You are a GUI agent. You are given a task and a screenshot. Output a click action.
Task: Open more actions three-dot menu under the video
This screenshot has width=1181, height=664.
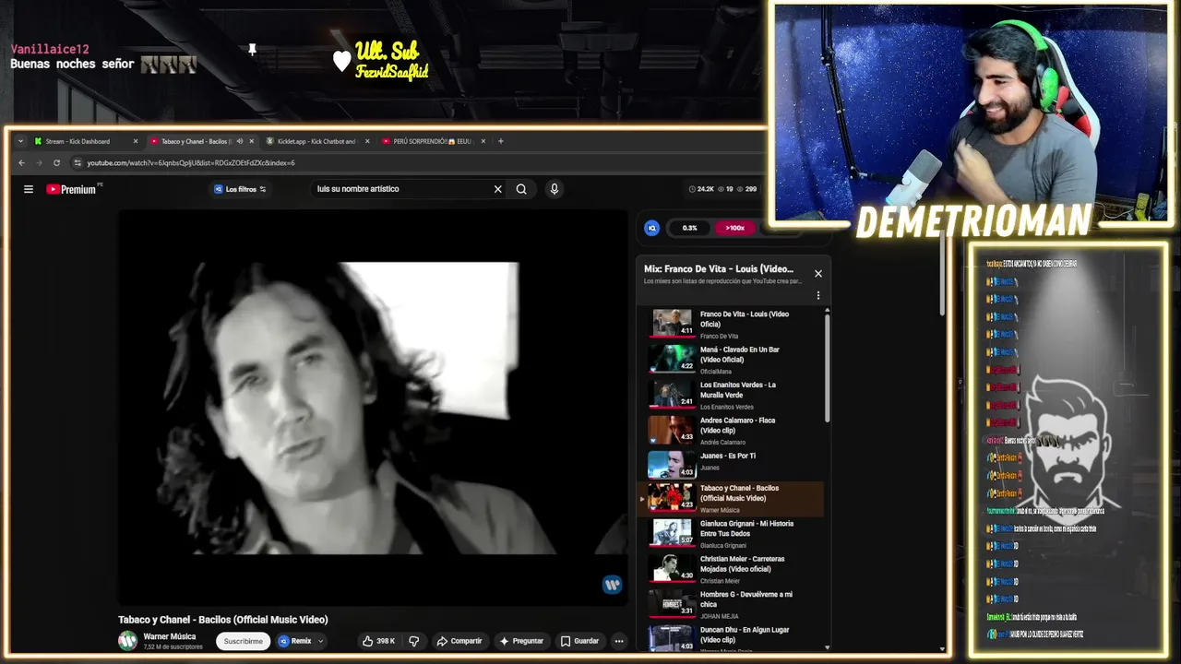[619, 641]
